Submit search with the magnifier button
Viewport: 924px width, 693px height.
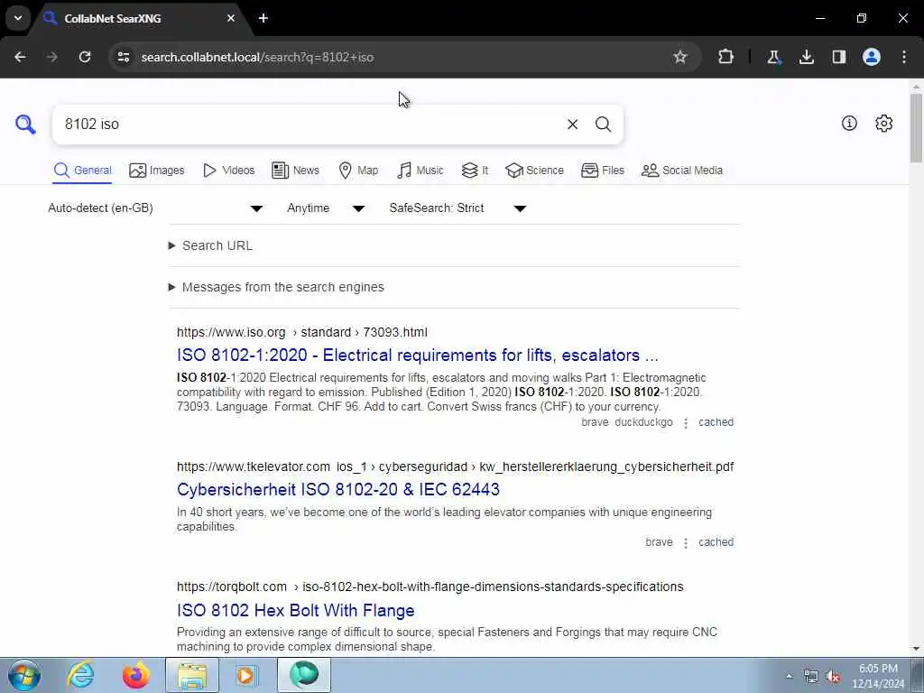tap(603, 125)
